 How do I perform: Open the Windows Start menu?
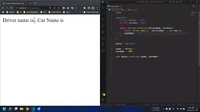(x=4, y=109)
